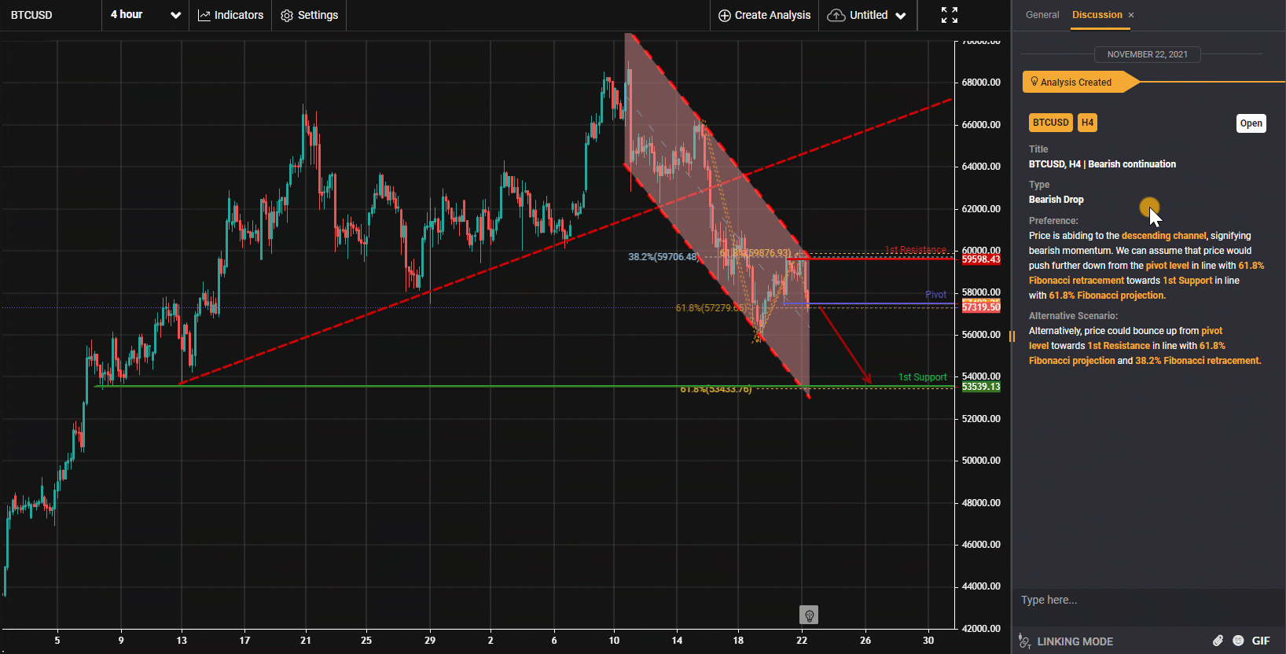Click the idea lightbulb marker on chart

pyautogui.click(x=809, y=615)
